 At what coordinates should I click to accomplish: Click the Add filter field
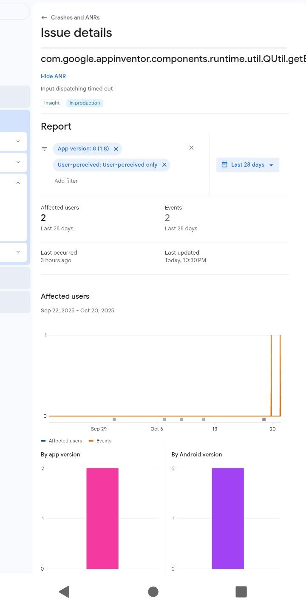(66, 181)
